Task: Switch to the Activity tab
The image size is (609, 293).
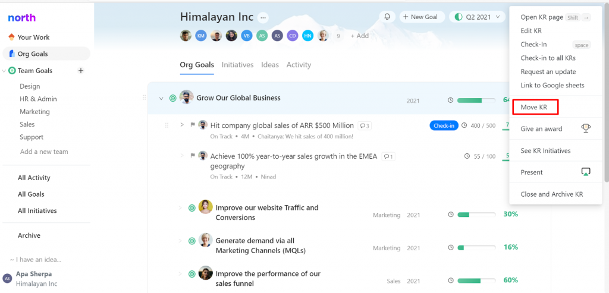Action: [x=299, y=65]
